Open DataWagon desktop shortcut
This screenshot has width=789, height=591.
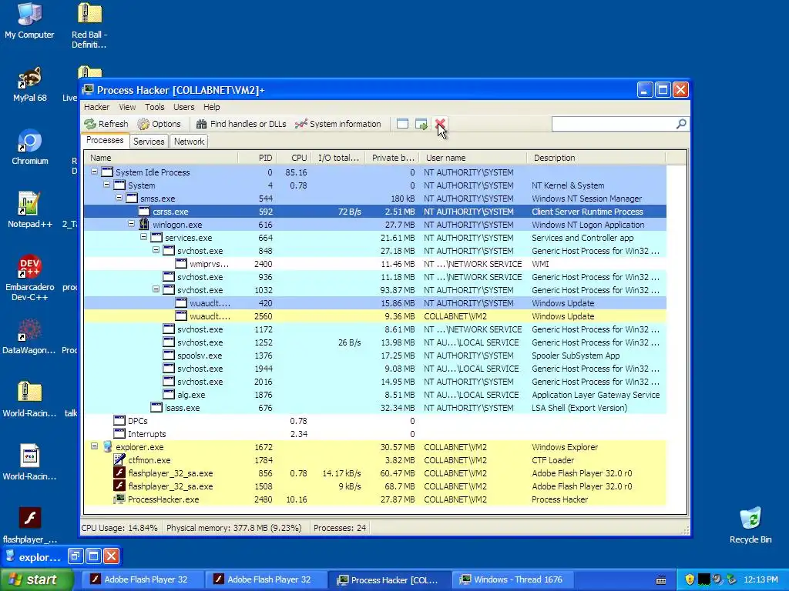tap(29, 336)
